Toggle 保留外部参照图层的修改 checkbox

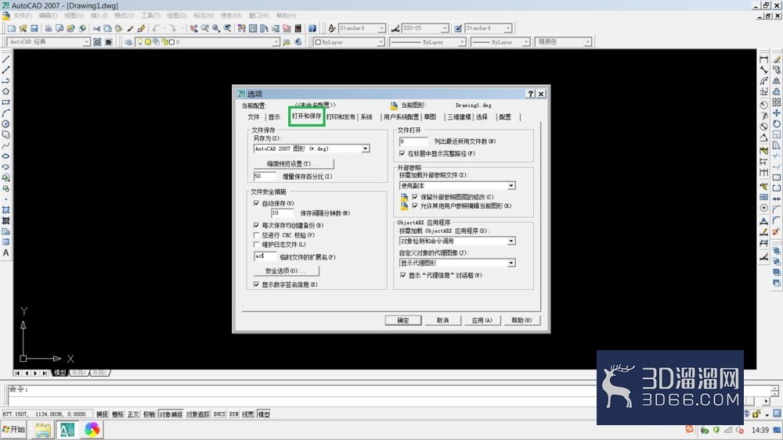[414, 197]
